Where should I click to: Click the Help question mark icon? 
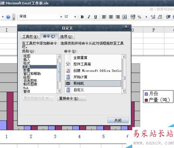[8, 17]
